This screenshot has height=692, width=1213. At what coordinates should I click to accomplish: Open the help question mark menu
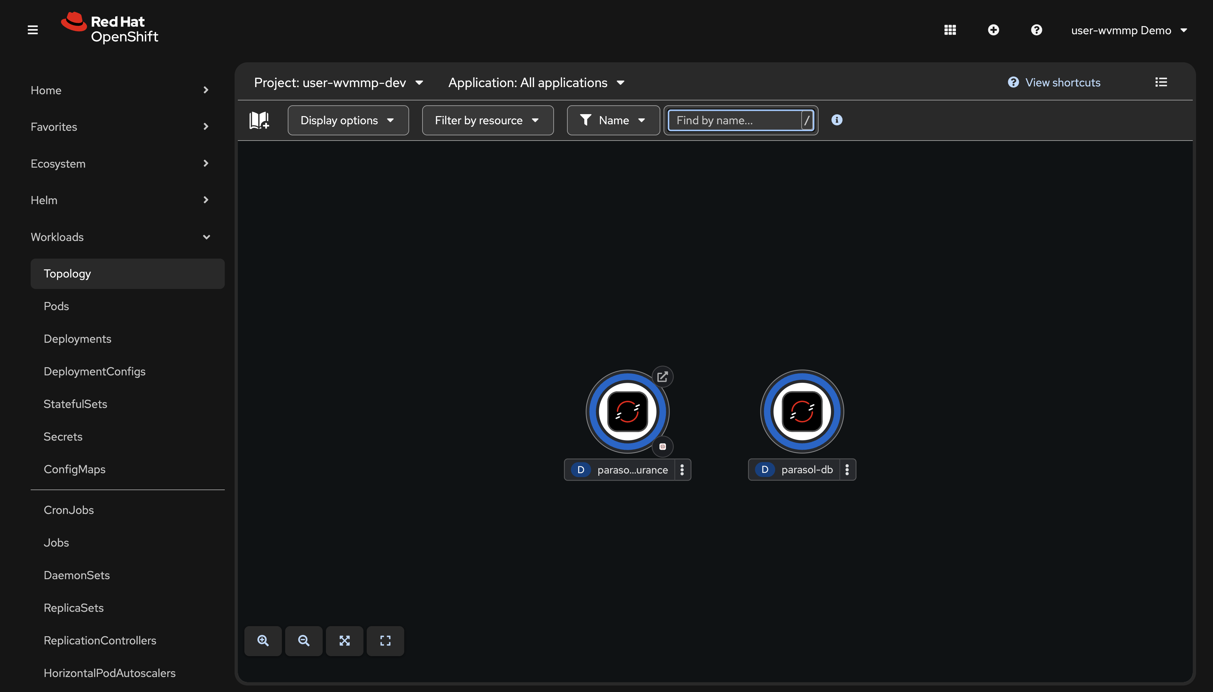pos(1036,30)
